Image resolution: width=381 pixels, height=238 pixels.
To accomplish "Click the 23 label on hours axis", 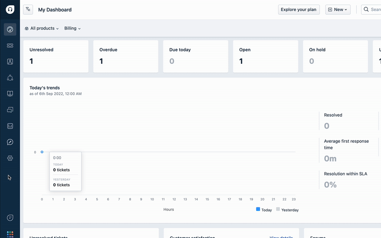I will pyautogui.click(x=294, y=199).
